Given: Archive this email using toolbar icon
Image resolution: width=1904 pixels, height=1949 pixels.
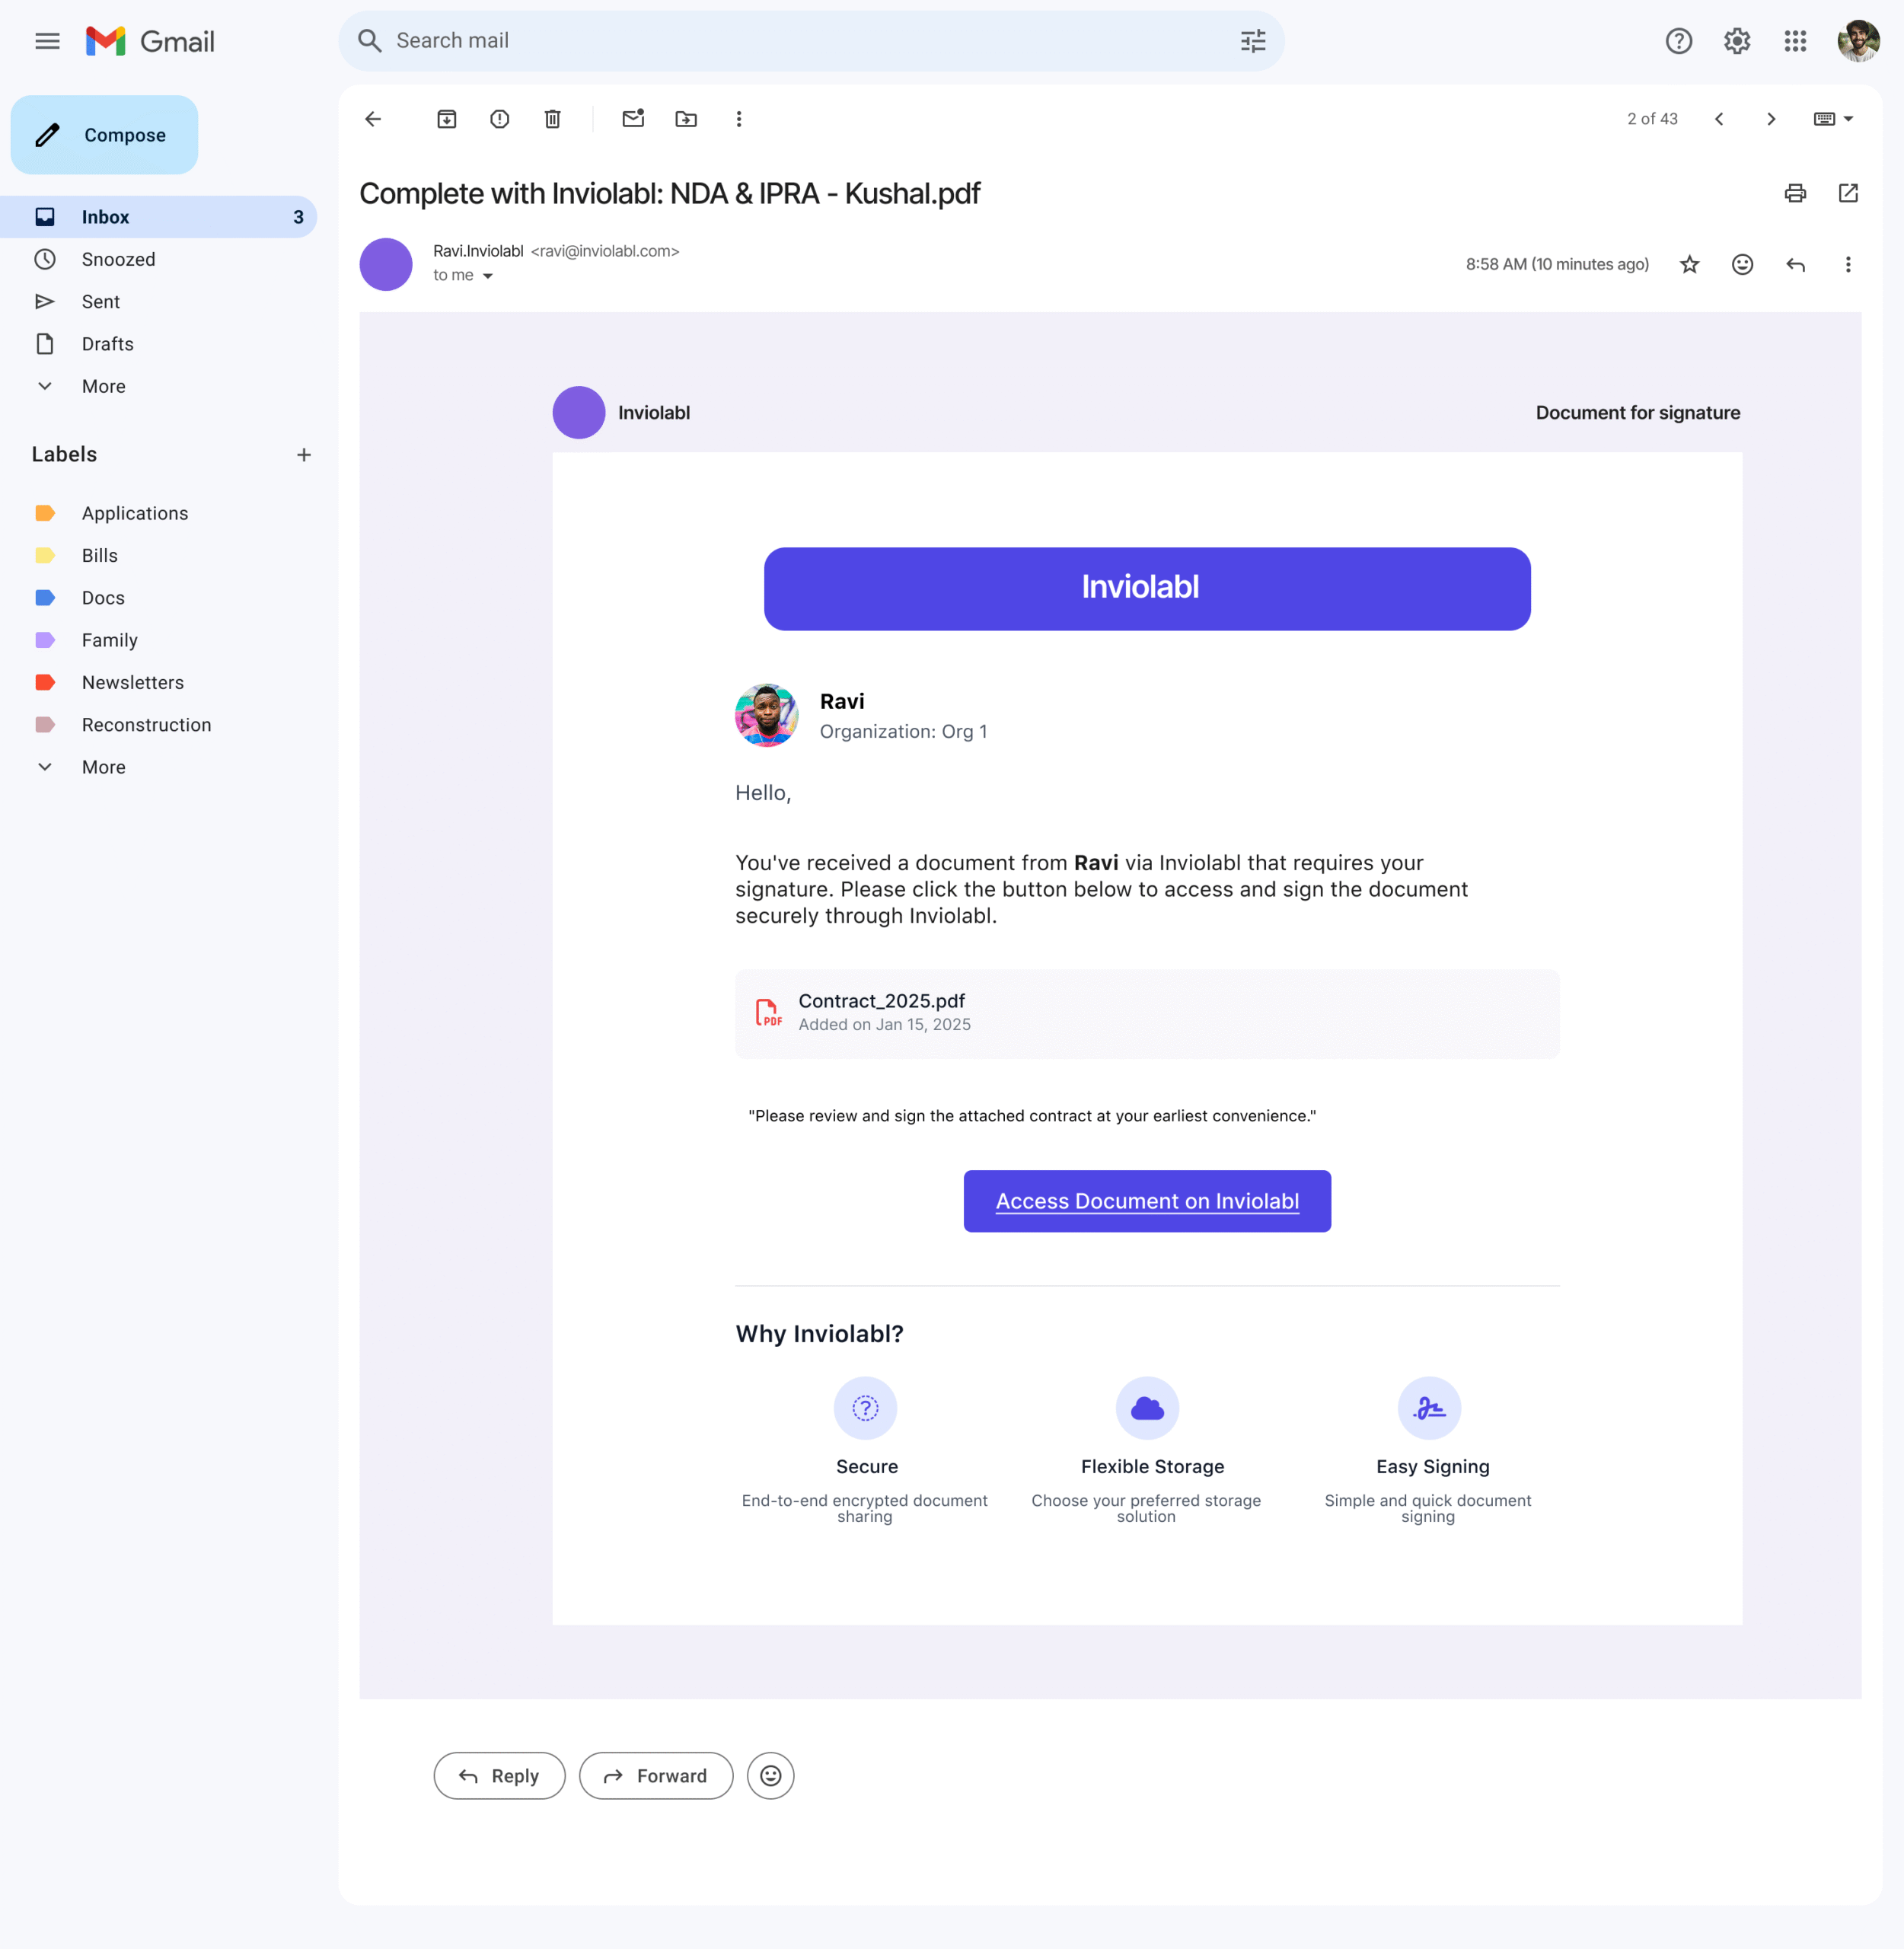Looking at the screenshot, I should point(446,119).
